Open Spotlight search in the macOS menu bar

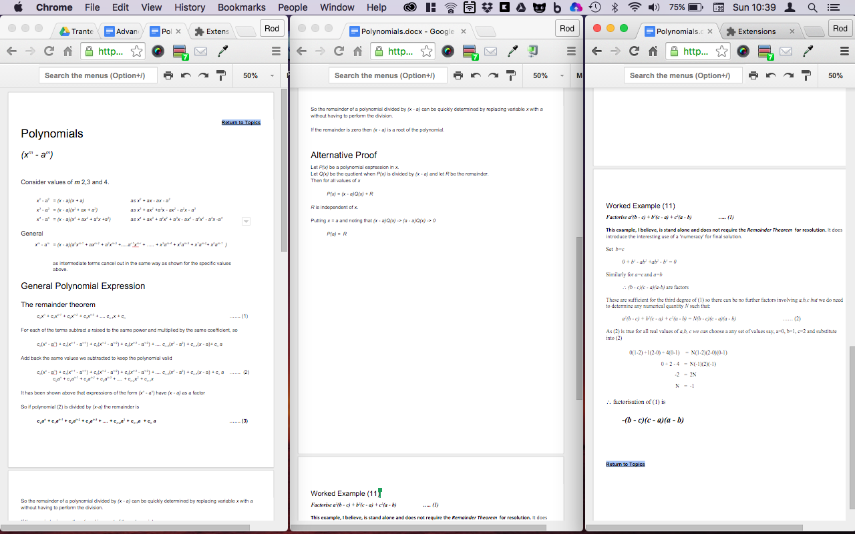pos(812,7)
